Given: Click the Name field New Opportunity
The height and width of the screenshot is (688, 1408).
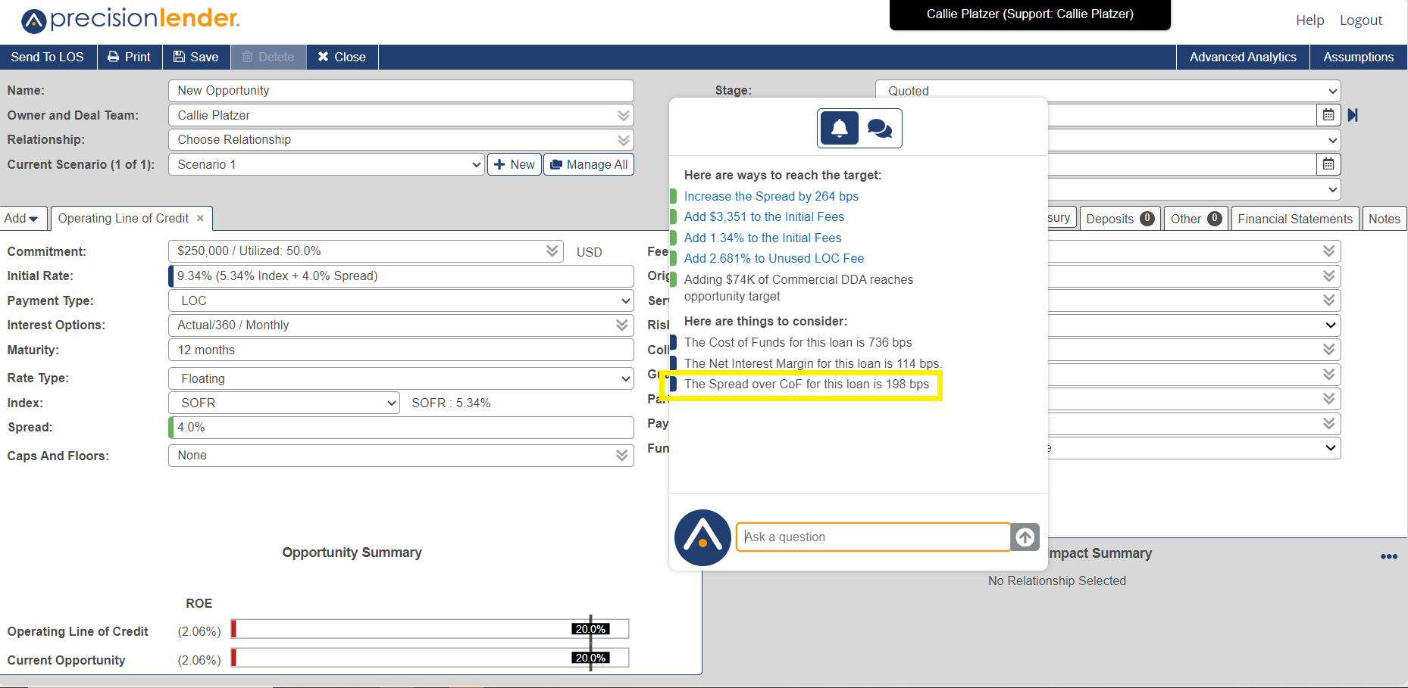Looking at the screenshot, I should (401, 90).
